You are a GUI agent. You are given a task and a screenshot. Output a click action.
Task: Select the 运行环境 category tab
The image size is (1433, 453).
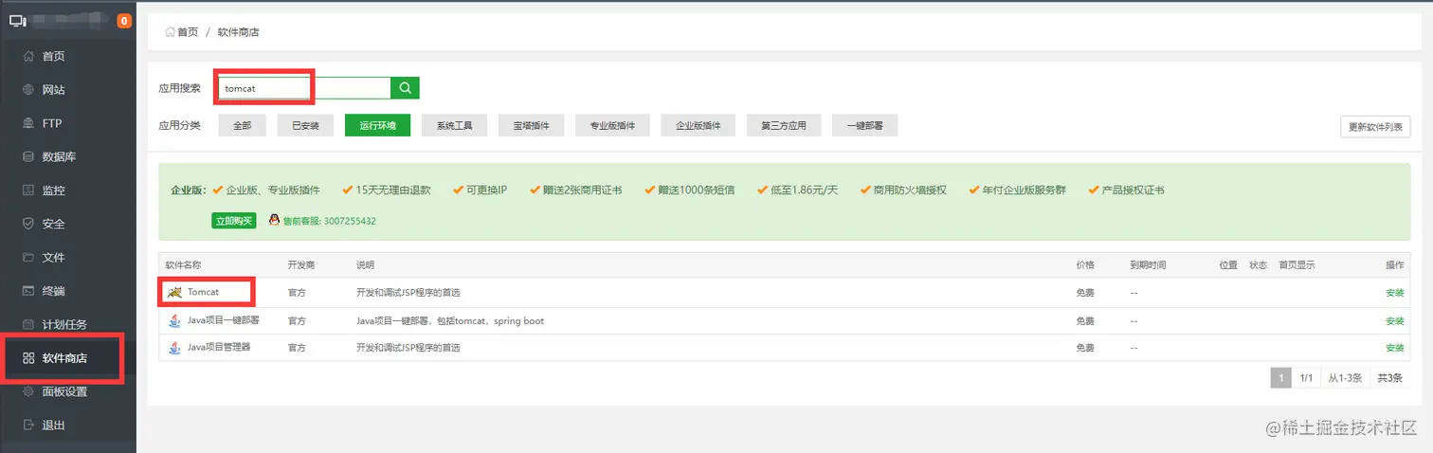click(377, 125)
